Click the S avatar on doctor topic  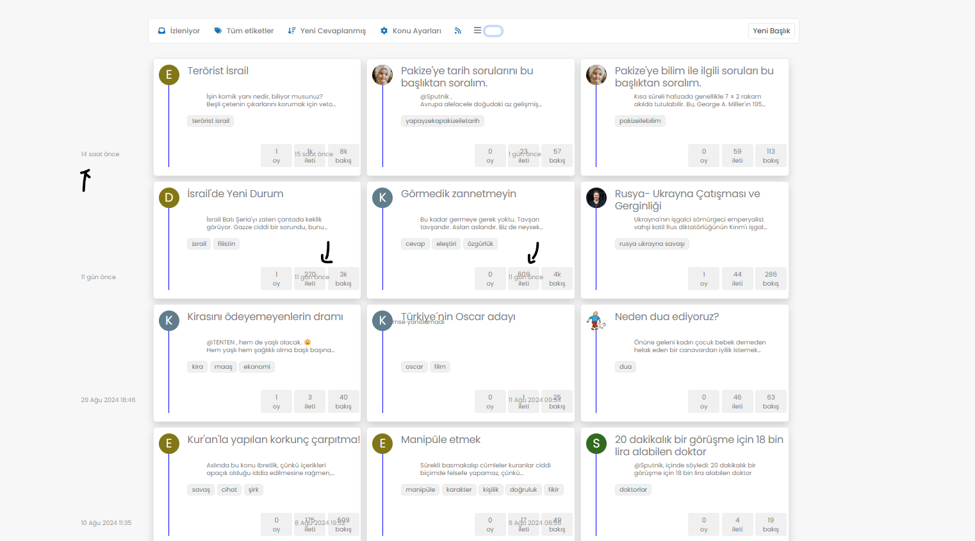(x=596, y=444)
